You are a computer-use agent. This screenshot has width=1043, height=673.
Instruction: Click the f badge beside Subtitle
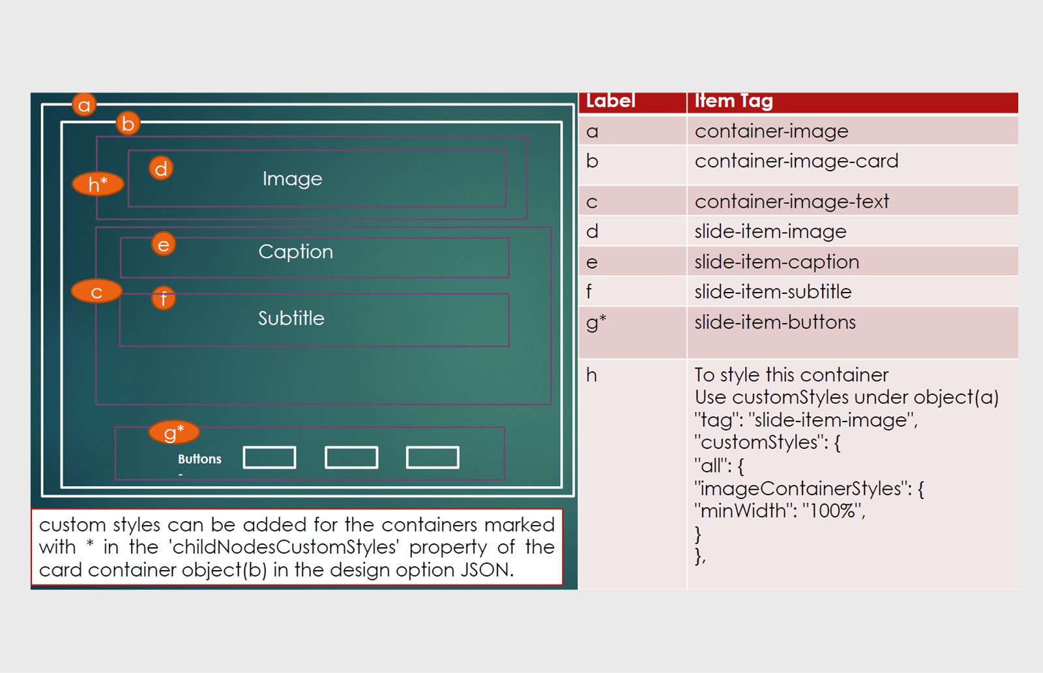click(164, 298)
